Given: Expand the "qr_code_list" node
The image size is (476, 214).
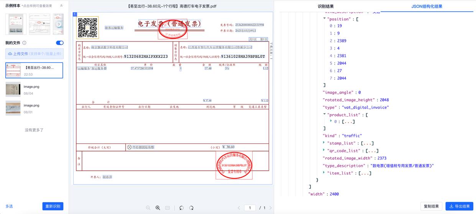Looking at the screenshot, I should click(x=325, y=151).
